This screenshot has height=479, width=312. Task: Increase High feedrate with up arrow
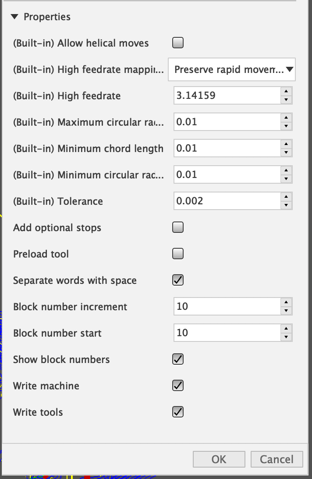pyautogui.click(x=286, y=91)
